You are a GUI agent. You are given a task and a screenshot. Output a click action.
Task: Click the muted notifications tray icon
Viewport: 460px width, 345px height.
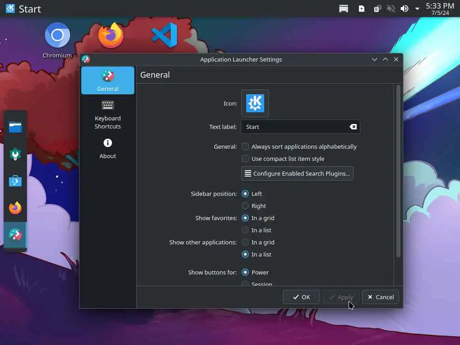[391, 9]
